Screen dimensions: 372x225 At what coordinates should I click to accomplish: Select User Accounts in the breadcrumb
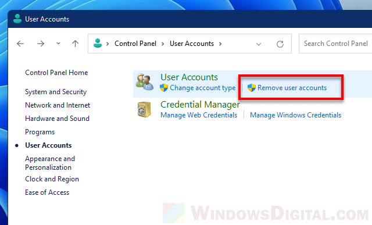point(192,44)
